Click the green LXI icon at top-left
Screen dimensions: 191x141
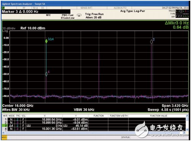click(3, 8)
